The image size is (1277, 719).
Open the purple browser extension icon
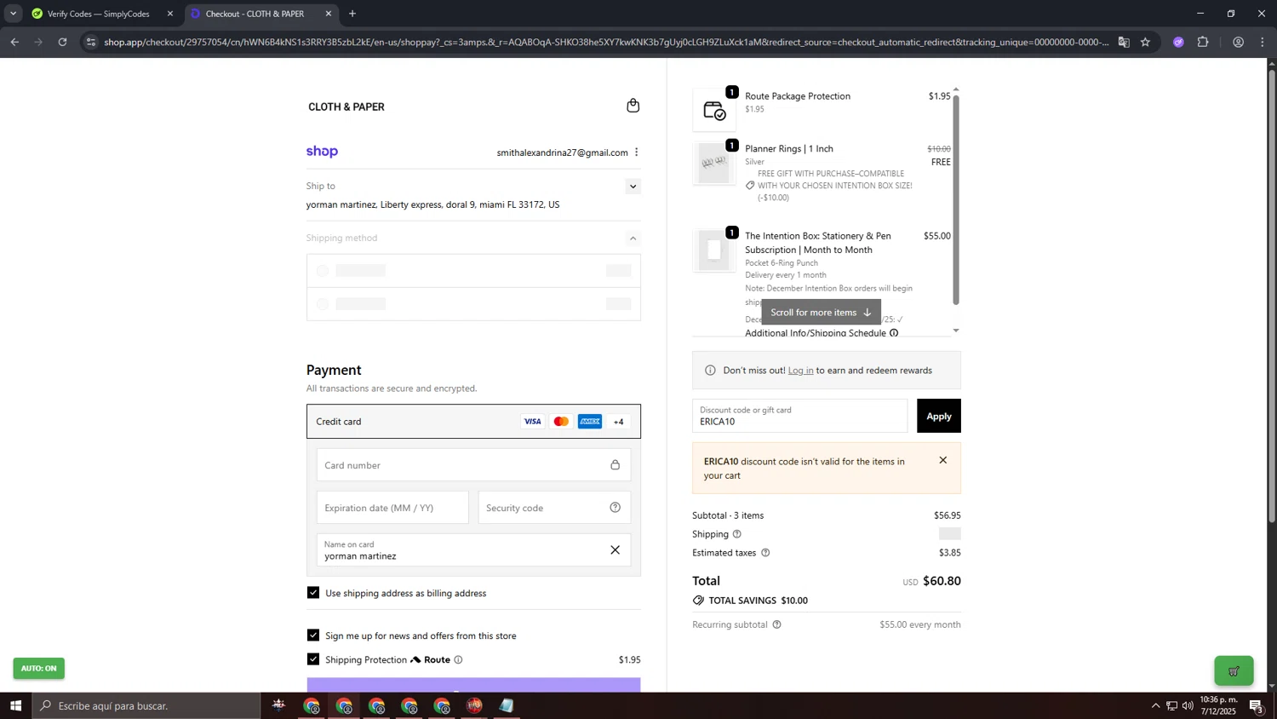click(1178, 42)
